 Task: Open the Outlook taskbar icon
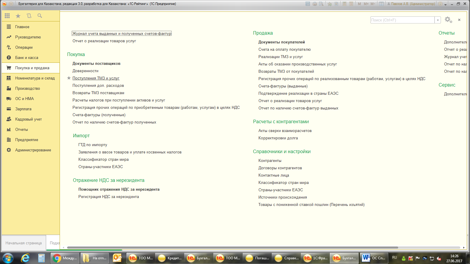coord(117,258)
